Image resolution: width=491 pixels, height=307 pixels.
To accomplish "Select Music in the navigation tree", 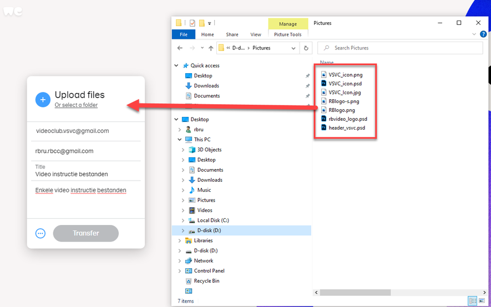I will click(204, 190).
